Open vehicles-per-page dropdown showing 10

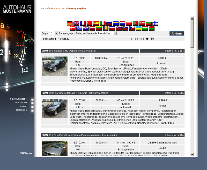tap(53, 33)
